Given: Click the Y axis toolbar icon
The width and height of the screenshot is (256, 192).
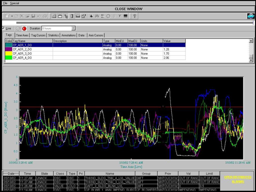Looking at the screenshot, I should pos(120,16).
